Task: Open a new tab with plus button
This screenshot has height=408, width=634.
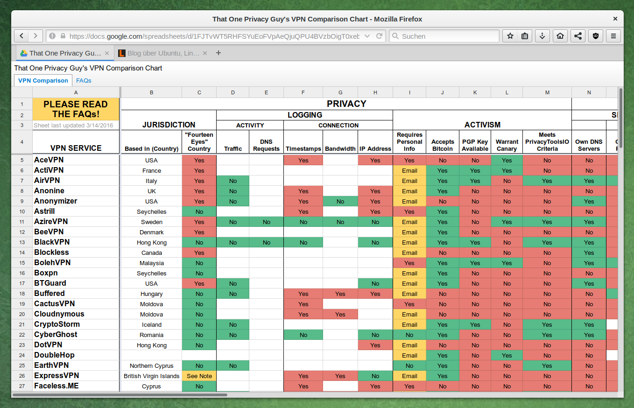Action: pyautogui.click(x=218, y=53)
